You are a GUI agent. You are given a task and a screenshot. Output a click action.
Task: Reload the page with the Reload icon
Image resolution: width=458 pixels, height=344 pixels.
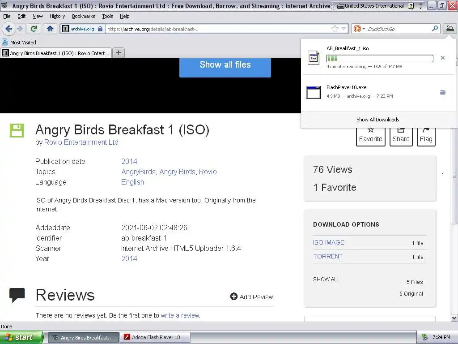click(34, 29)
